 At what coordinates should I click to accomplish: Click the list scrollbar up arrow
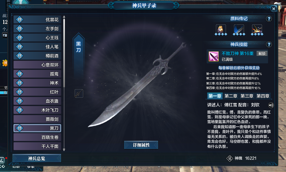pyautogui.click(x=64, y=17)
